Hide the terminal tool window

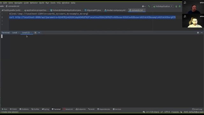[x=202, y=33]
